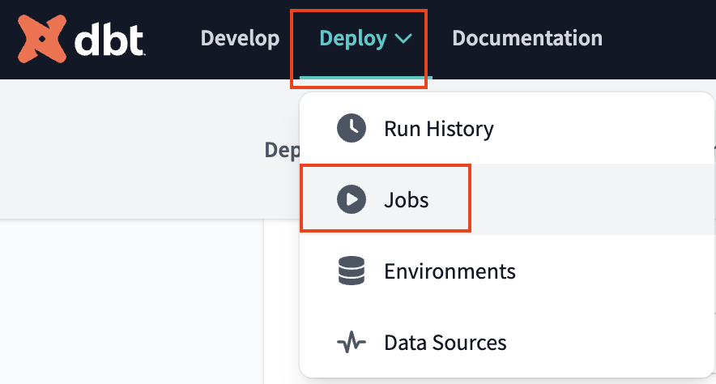The image size is (716, 384).
Task: Click the Run History clock icon
Action: (352, 128)
